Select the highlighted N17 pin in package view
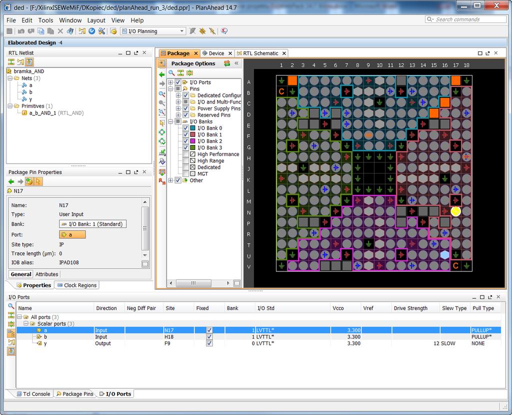 (x=455, y=211)
